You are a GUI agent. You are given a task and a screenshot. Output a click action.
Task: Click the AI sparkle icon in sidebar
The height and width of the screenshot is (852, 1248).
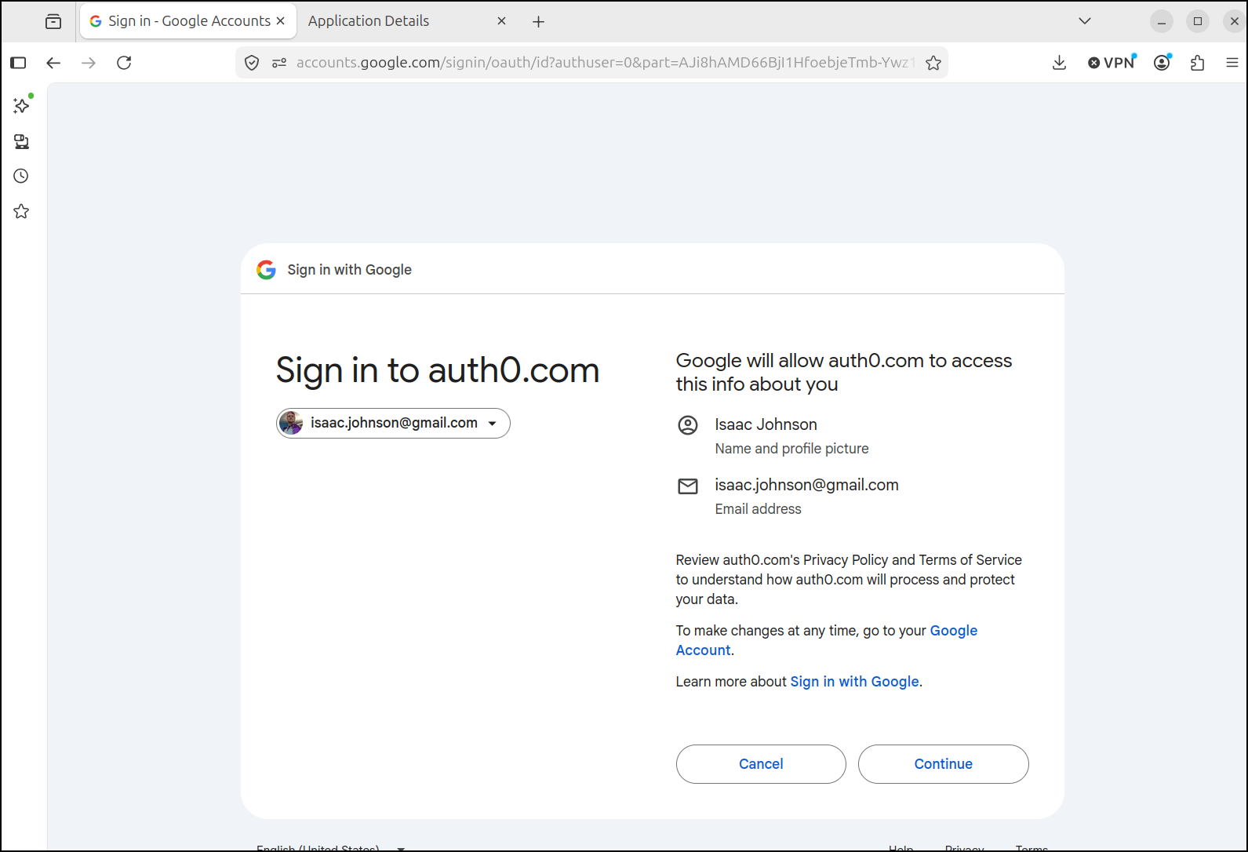click(x=22, y=105)
